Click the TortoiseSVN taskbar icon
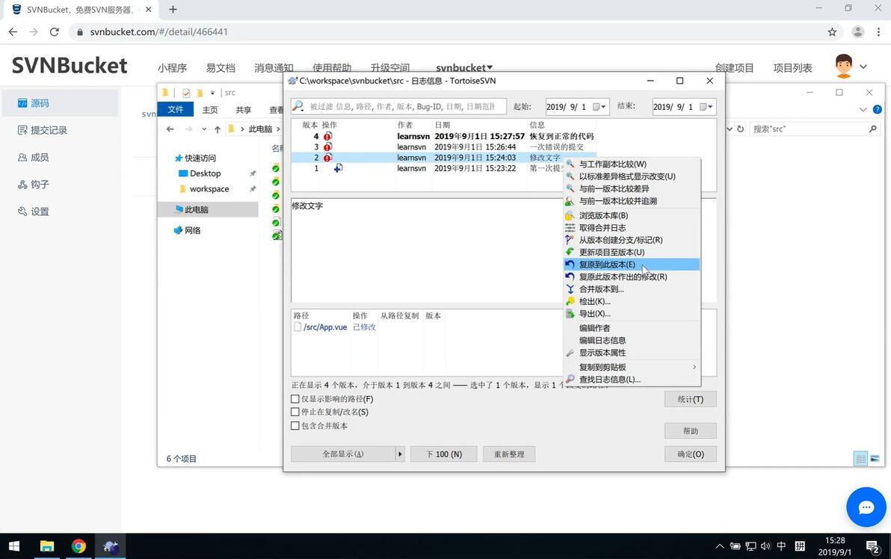The width and height of the screenshot is (891, 559). tap(110, 546)
